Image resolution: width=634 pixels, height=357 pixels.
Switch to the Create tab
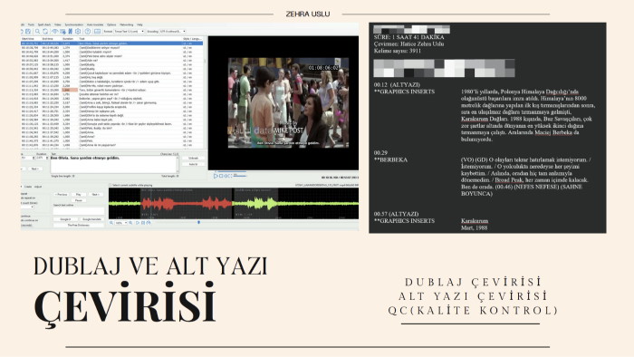point(28,187)
